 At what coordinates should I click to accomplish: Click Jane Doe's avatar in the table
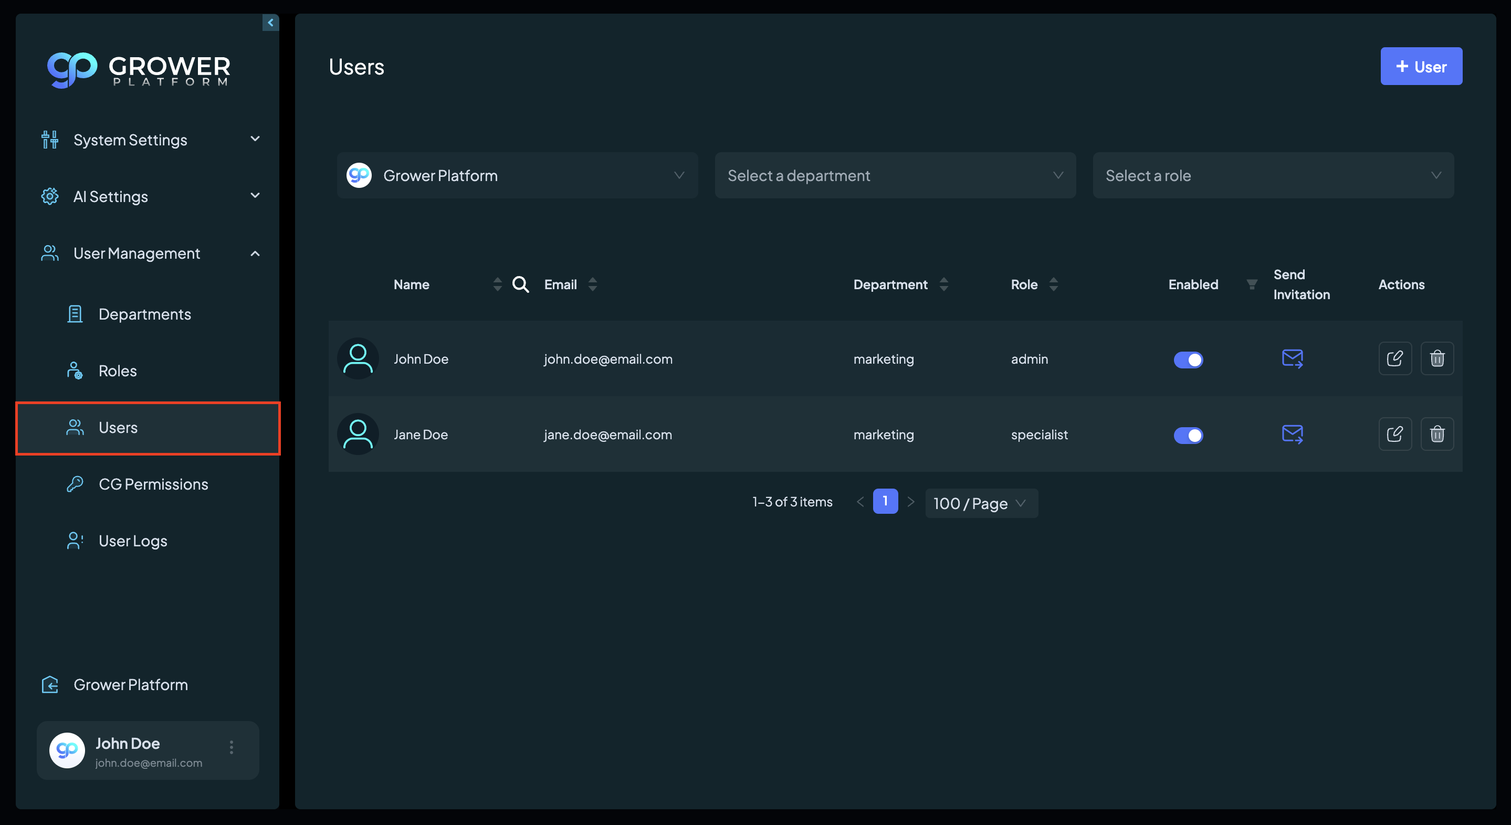358,435
